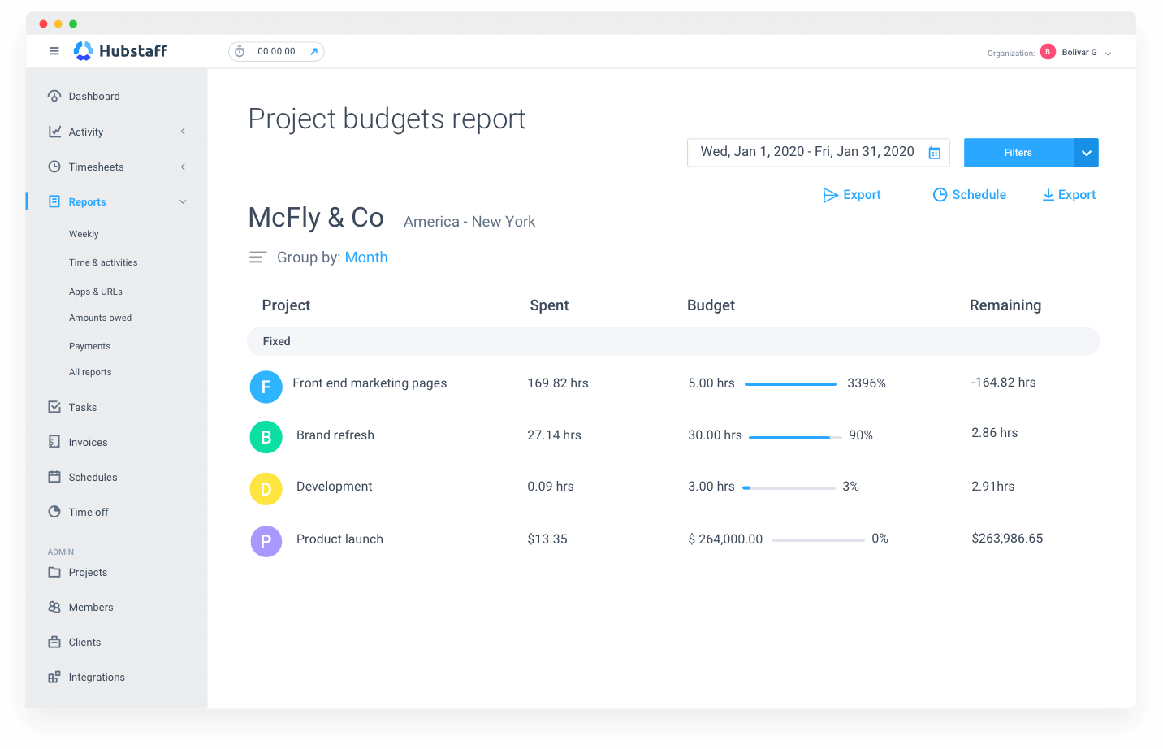The image size is (1163, 749).
Task: Change Group by Month option
Action: 366,258
